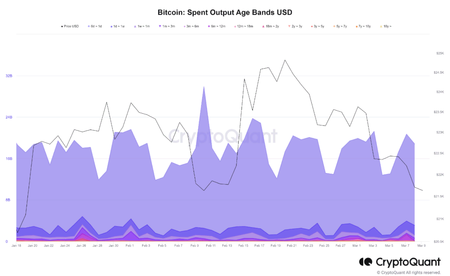Click the Feb 21 date label on x-axis

click(292, 245)
